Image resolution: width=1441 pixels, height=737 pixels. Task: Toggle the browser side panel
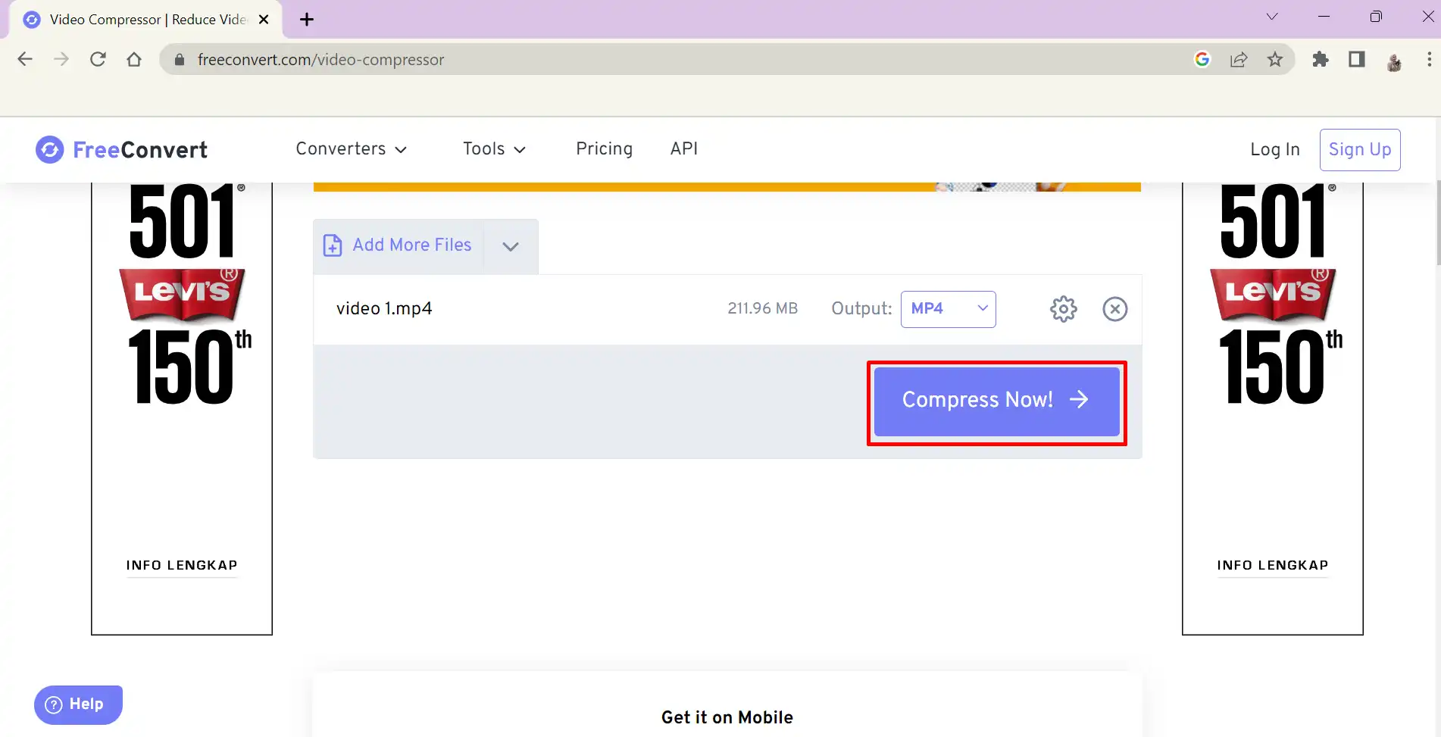pos(1357,59)
